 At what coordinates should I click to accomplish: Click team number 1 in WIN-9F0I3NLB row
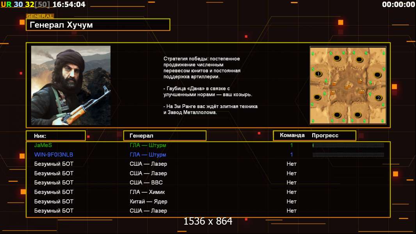291,154
